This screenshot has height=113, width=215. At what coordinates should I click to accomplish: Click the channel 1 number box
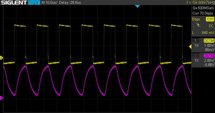[195, 41]
